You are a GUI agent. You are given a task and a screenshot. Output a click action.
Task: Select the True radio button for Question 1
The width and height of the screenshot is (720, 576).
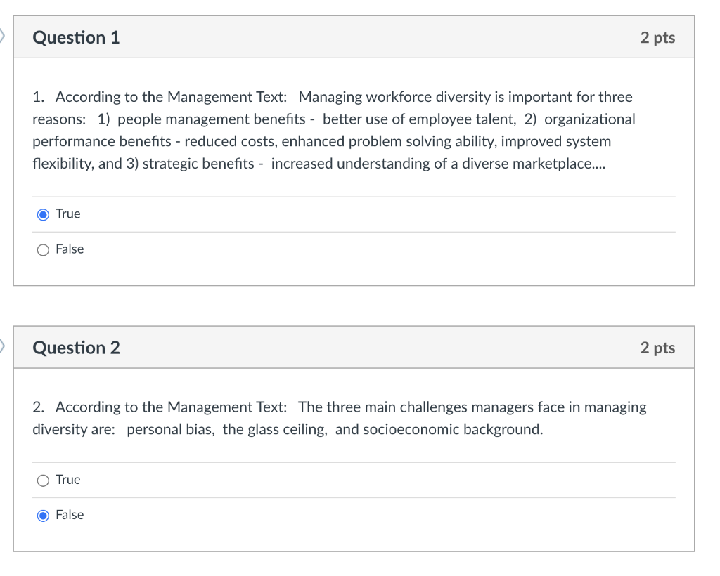pos(43,214)
